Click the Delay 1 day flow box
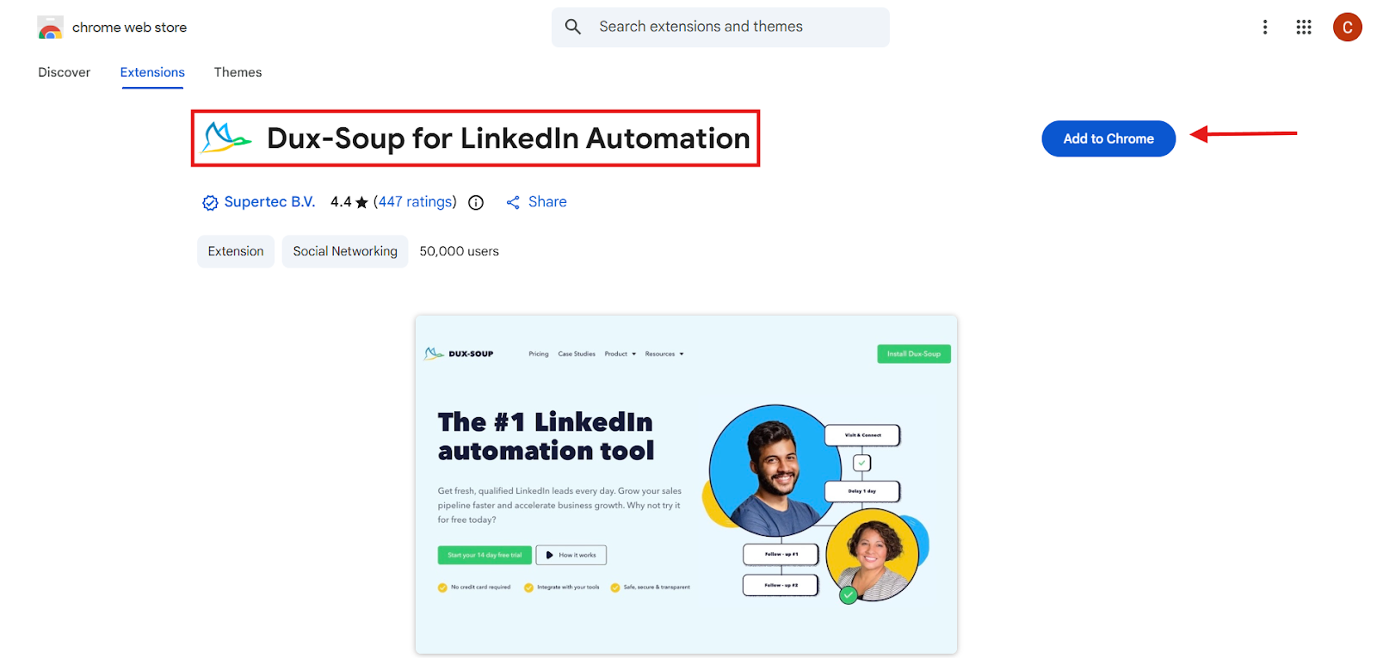This screenshot has height=658, width=1377. (862, 491)
